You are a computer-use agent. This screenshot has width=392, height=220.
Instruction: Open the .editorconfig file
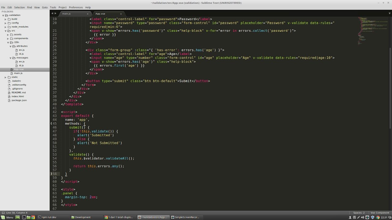(x=19, y=85)
